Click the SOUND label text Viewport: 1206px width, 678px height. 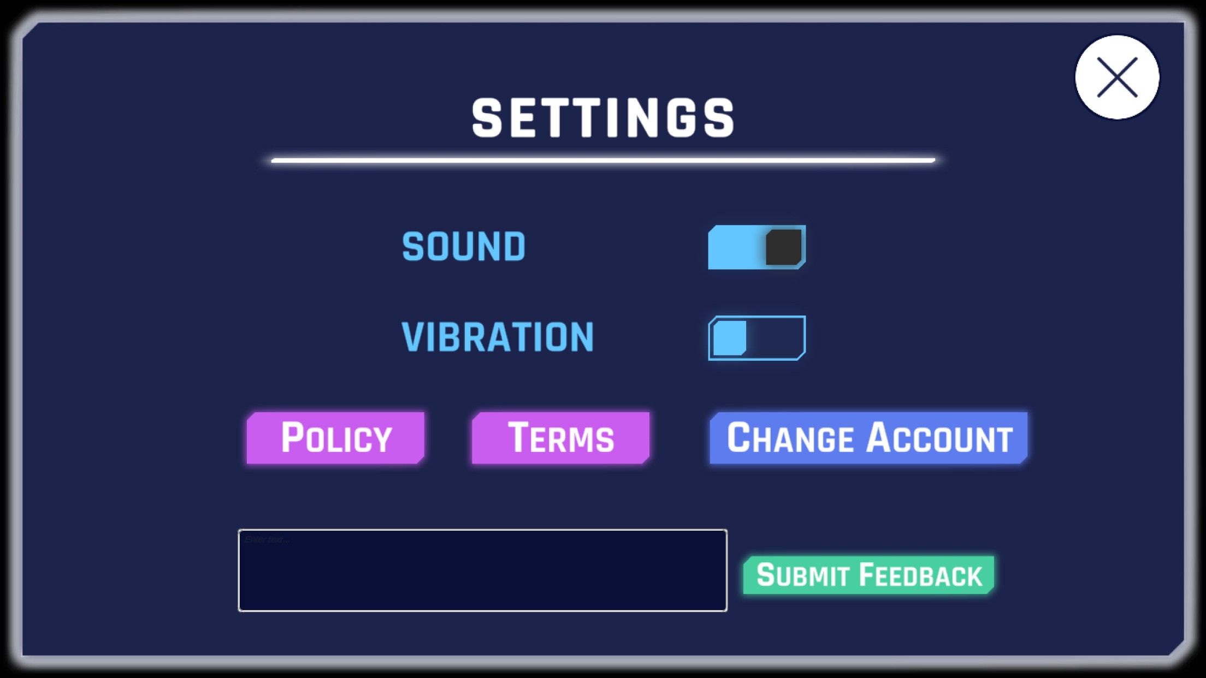pos(464,247)
